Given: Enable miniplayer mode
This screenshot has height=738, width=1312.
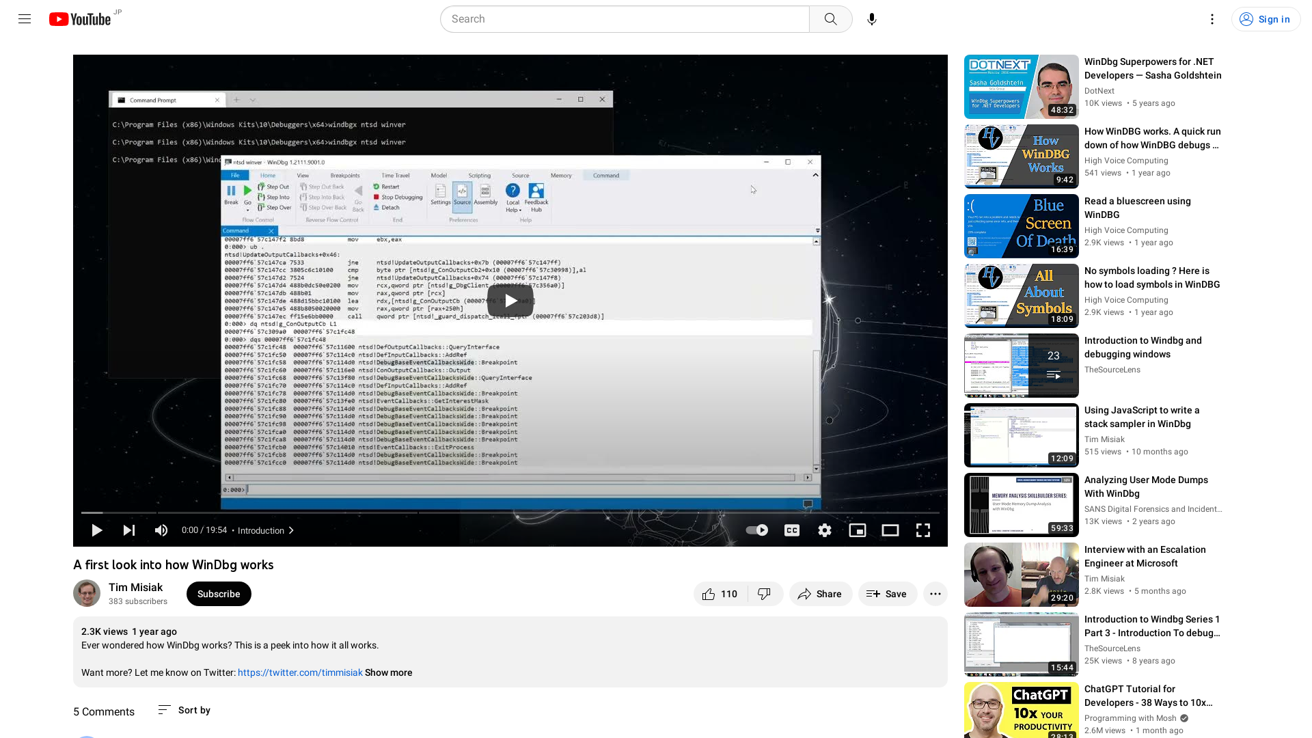Looking at the screenshot, I should coord(858,530).
